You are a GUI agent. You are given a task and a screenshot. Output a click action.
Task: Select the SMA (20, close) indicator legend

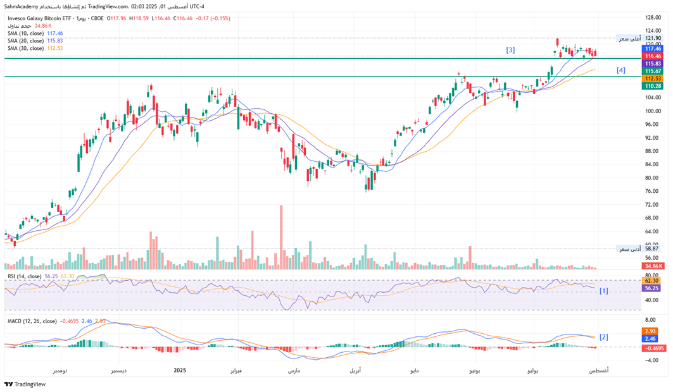click(x=26, y=41)
